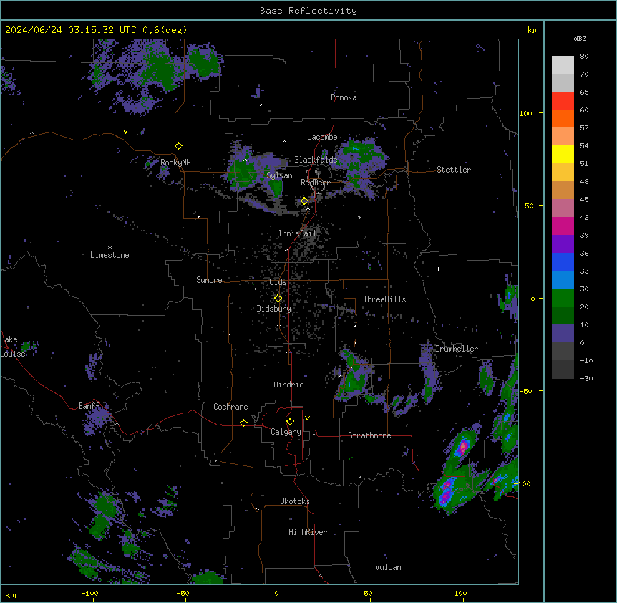Click the Okotoks city label
The image size is (617, 603).
point(295,501)
